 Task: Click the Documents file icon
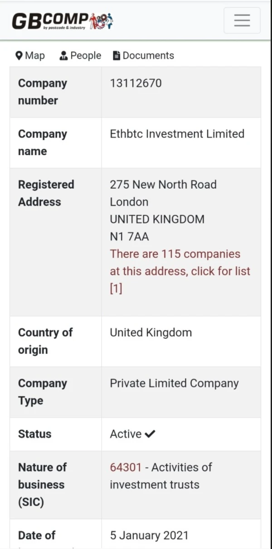pyautogui.click(x=117, y=56)
